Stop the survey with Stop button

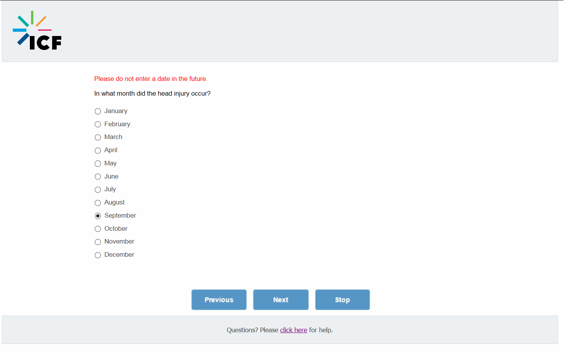pos(343,300)
